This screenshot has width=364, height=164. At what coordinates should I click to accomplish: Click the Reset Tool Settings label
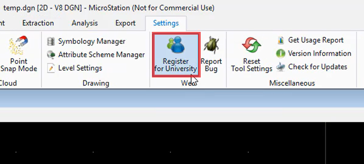coord(252,65)
